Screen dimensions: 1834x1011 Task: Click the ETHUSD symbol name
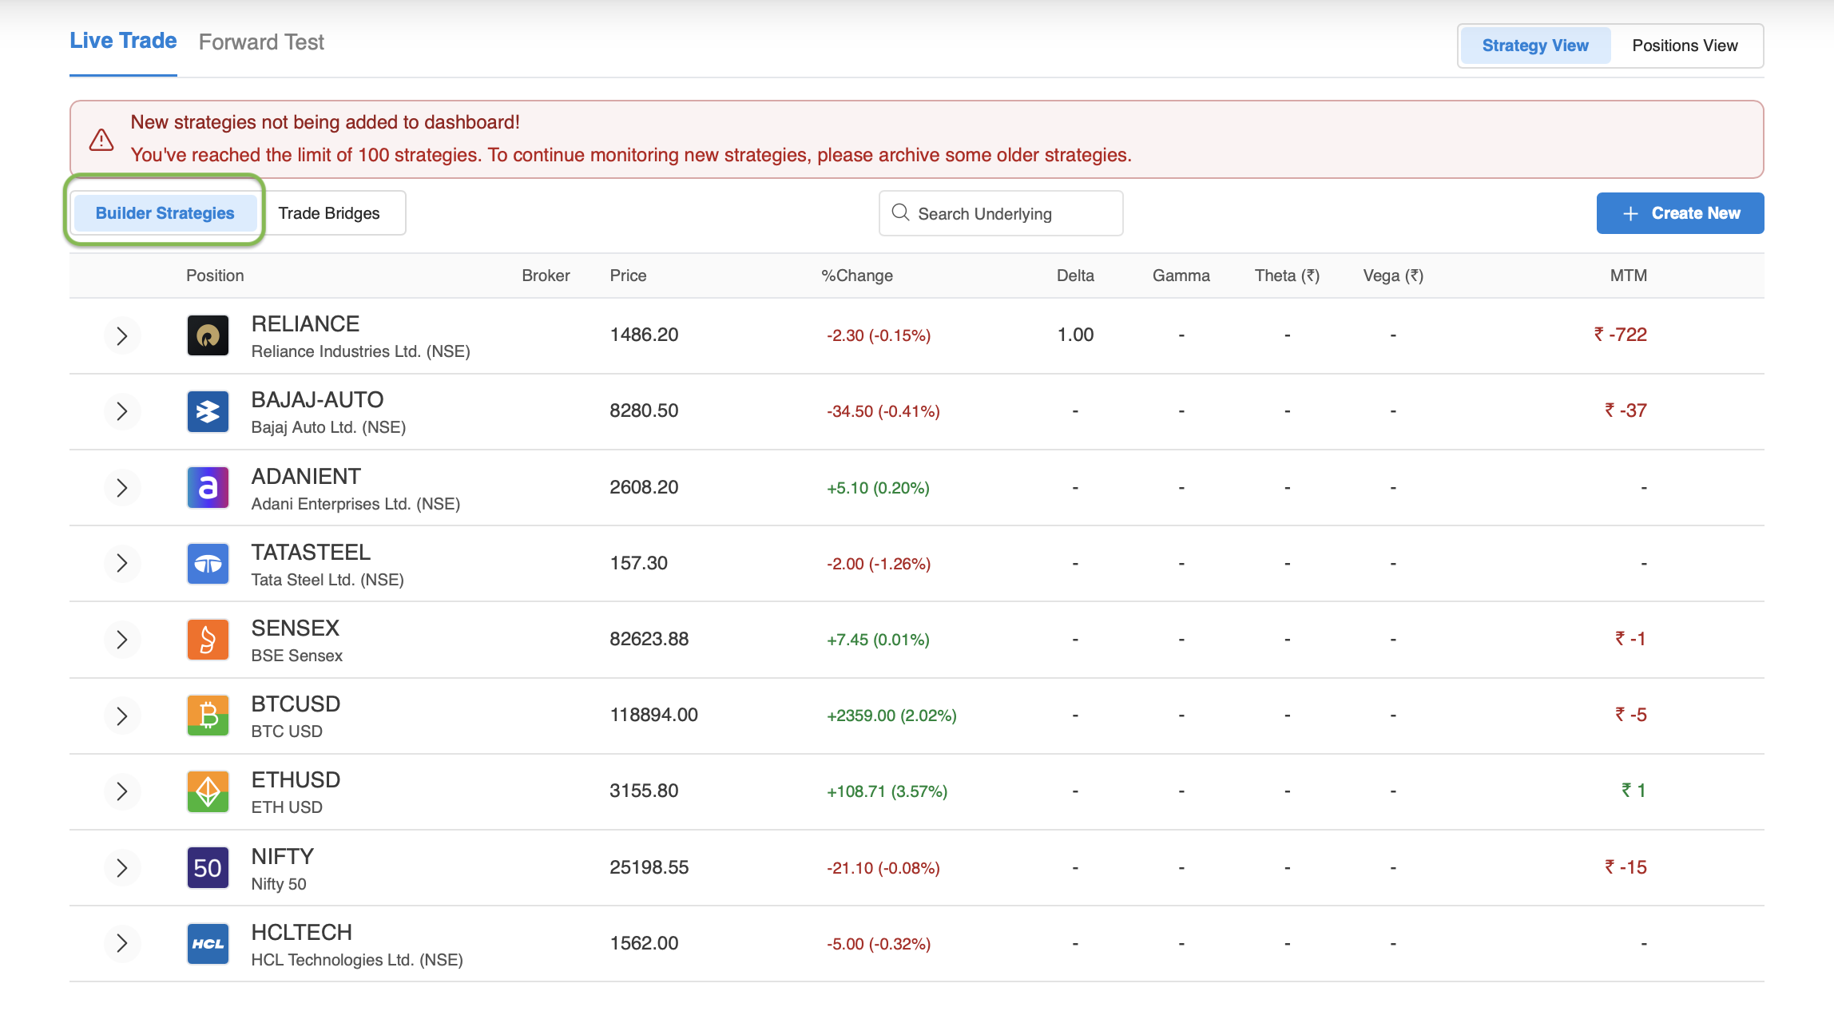pos(296,779)
